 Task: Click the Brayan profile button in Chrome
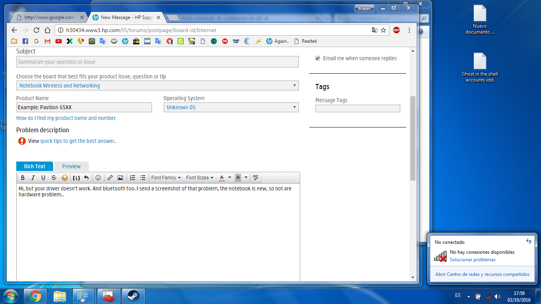[364, 8]
